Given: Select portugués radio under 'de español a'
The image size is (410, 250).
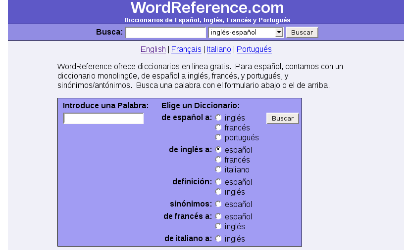Looking at the screenshot, I should [x=218, y=137].
